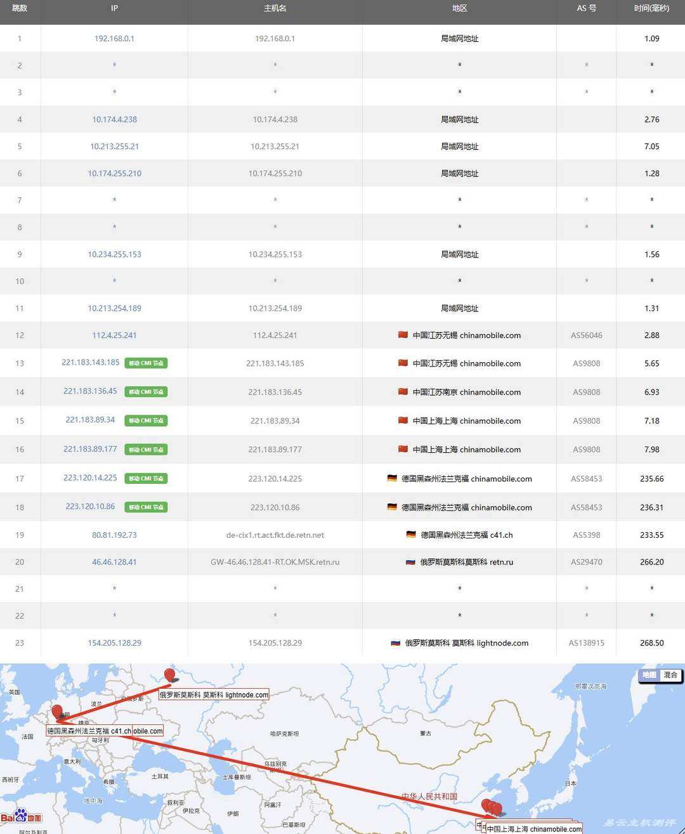Image resolution: width=685 pixels, height=834 pixels.
Task: Click the German flag in hop 18 row
Action: pyautogui.click(x=392, y=507)
